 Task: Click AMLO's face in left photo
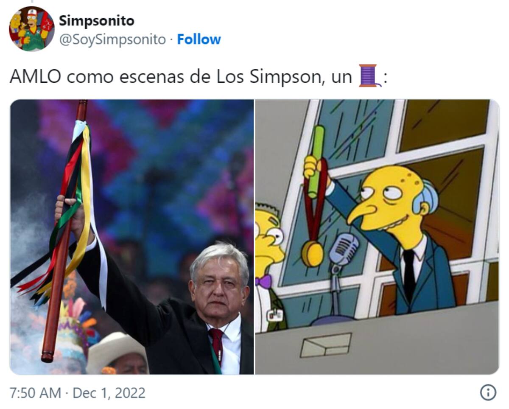point(218,289)
